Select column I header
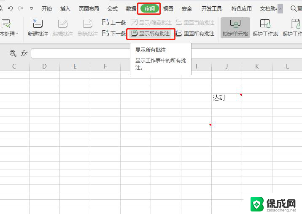The height and width of the screenshot is (214, 302). tap(201, 66)
